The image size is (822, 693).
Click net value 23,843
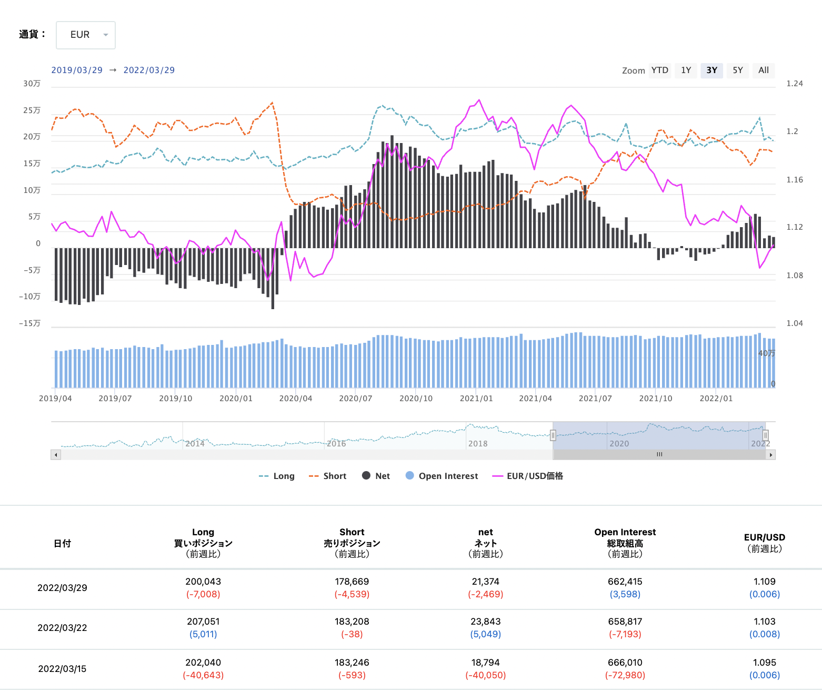(x=486, y=621)
